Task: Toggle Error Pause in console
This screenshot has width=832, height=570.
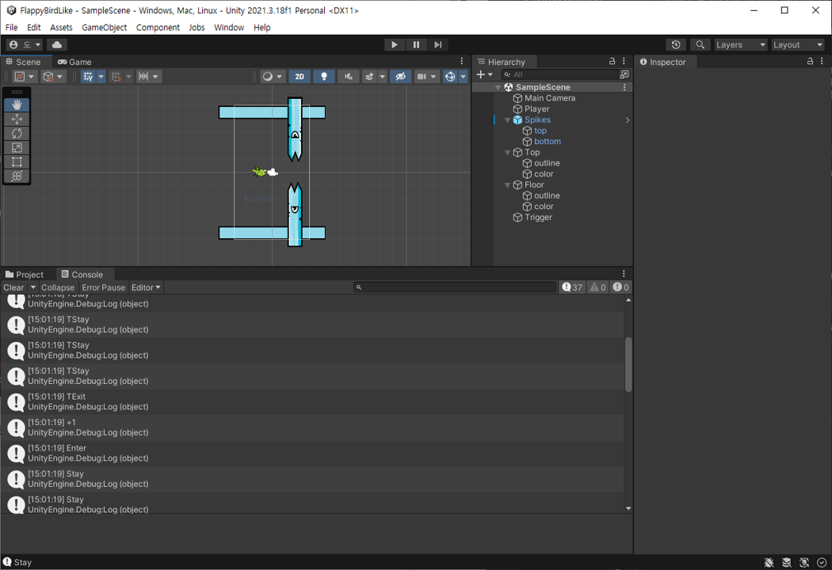Action: tap(104, 287)
